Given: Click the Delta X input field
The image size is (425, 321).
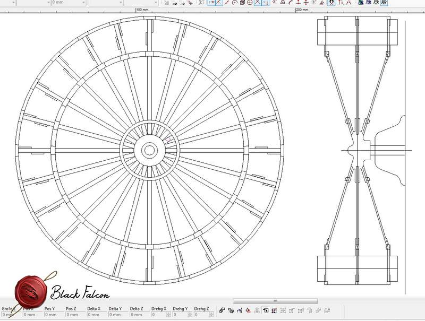Looking at the screenshot, I should [95, 315].
